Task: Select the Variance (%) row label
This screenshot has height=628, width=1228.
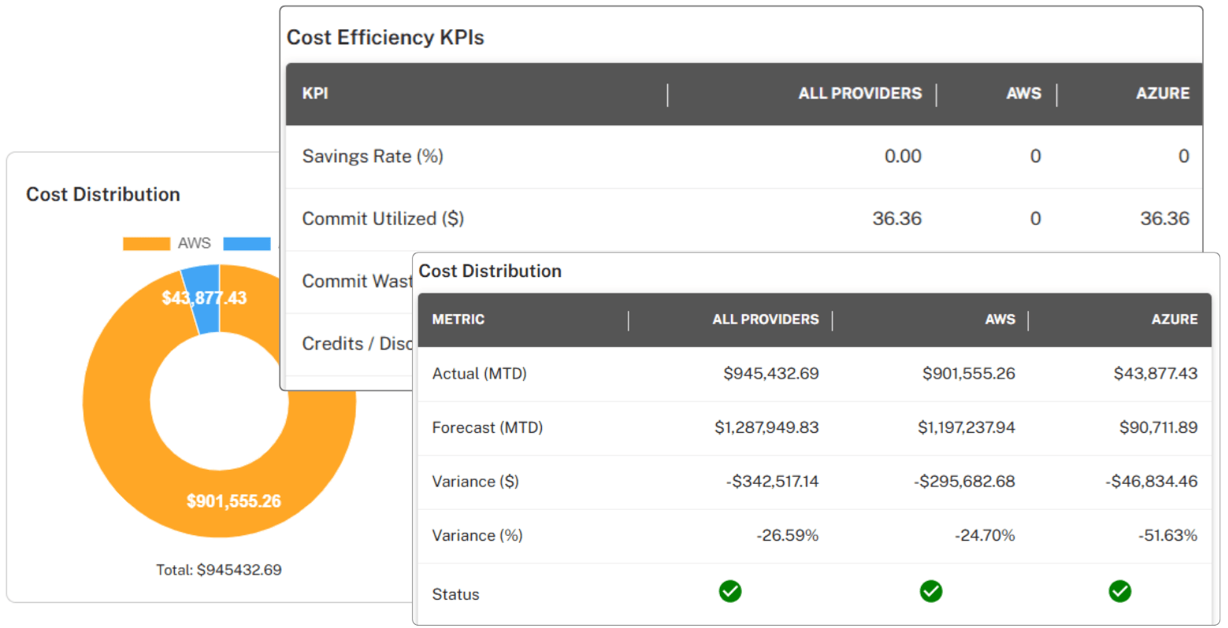Action: coord(477,536)
